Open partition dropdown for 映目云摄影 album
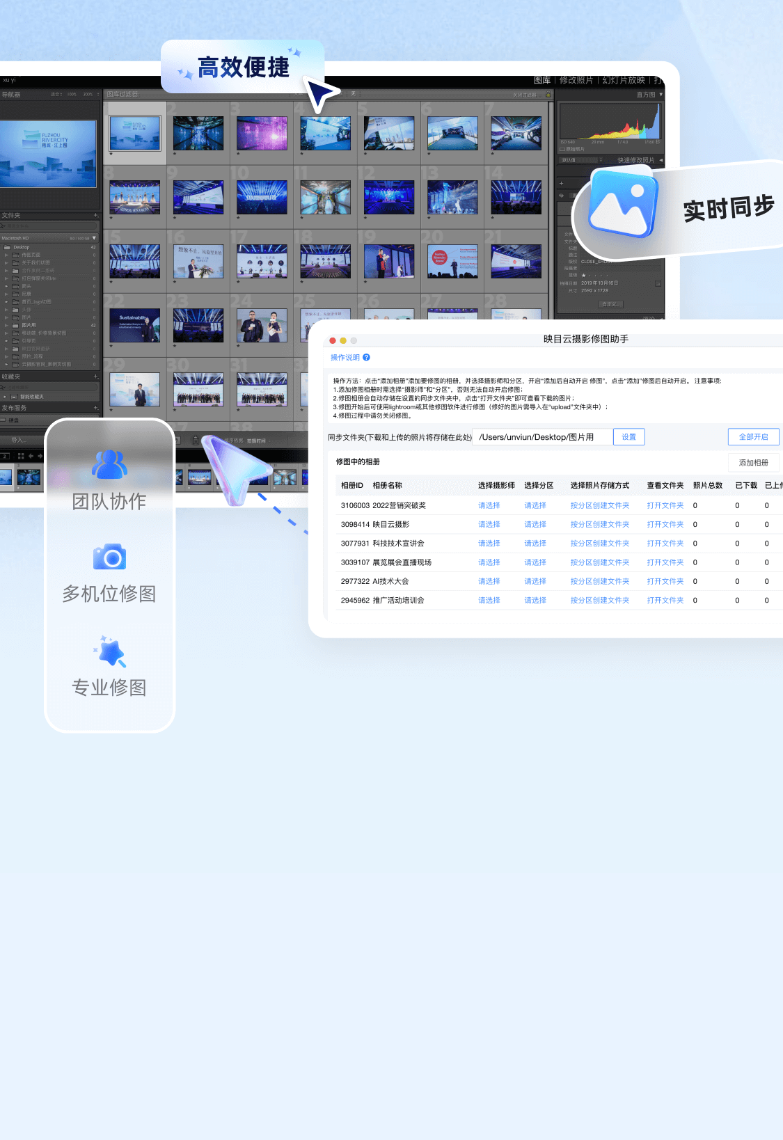 pos(535,525)
